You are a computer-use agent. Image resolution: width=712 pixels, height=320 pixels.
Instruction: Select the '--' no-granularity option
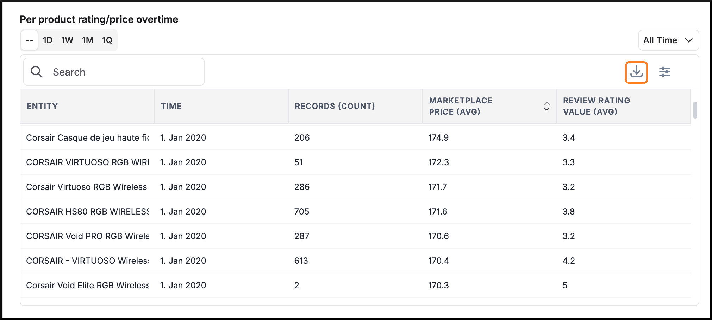[30, 40]
